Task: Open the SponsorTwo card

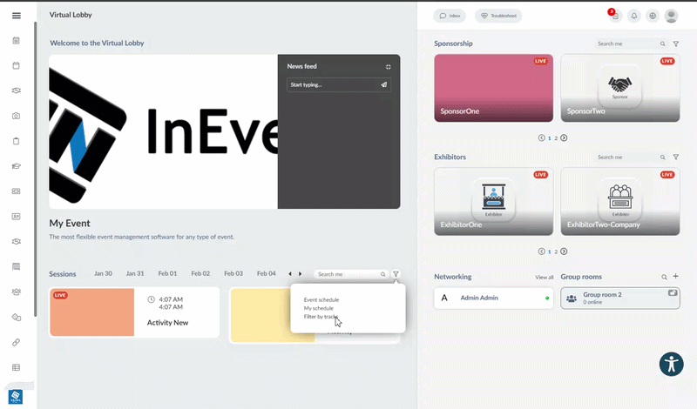Action: point(620,88)
